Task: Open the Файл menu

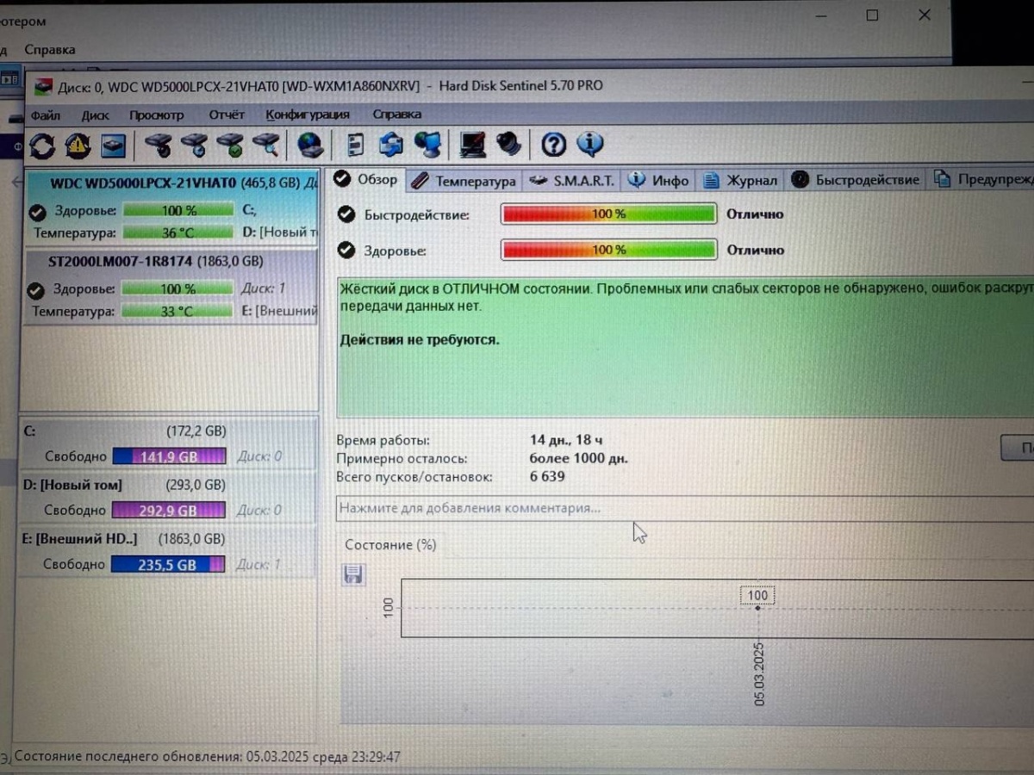Action: coord(45,115)
